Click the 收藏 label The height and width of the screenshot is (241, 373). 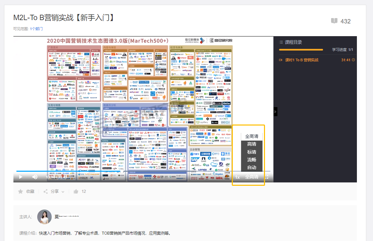(30, 191)
